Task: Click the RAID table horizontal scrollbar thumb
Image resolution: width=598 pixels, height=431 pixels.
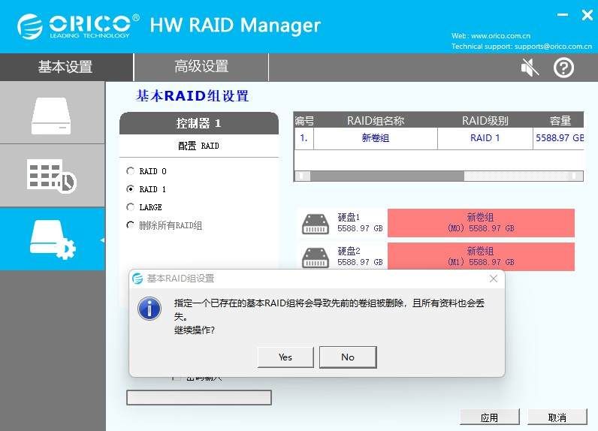Action: pyautogui.click(x=387, y=176)
